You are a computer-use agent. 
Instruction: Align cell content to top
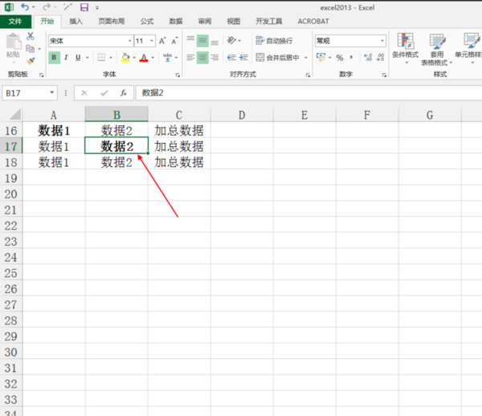(x=190, y=40)
